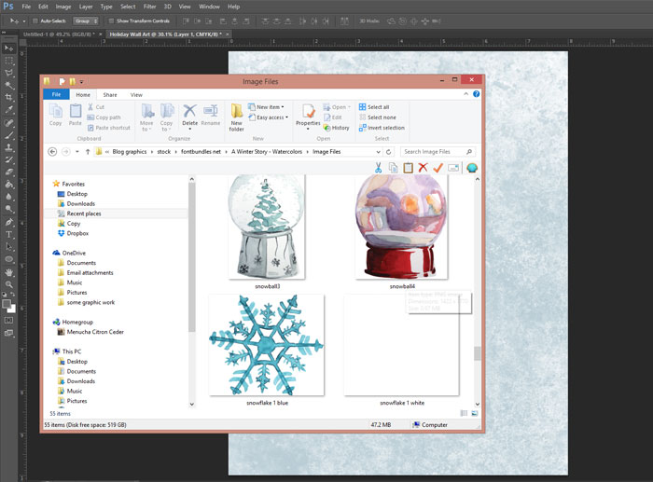
Task: Expand the Easy access dropdown
Action: tap(287, 117)
